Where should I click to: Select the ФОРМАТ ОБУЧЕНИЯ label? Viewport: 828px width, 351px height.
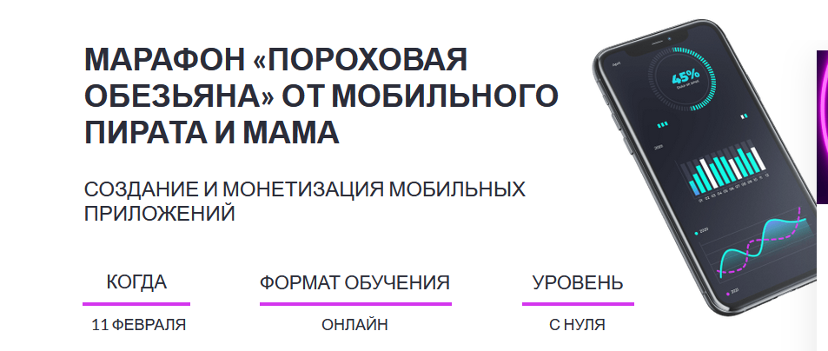(x=354, y=282)
